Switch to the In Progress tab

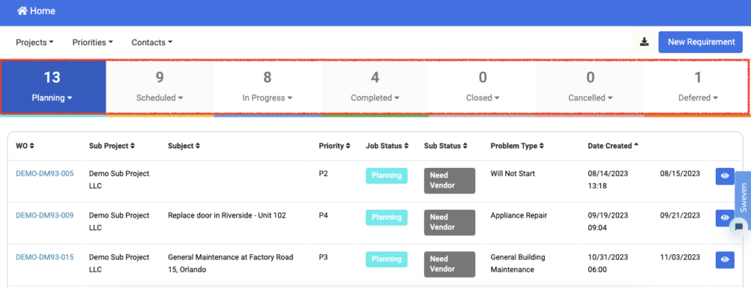pos(267,86)
